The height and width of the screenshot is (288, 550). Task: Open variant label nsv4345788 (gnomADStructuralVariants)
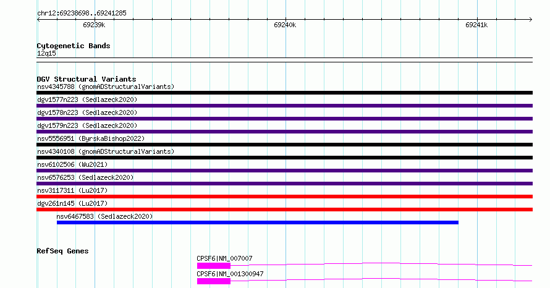click(x=106, y=87)
